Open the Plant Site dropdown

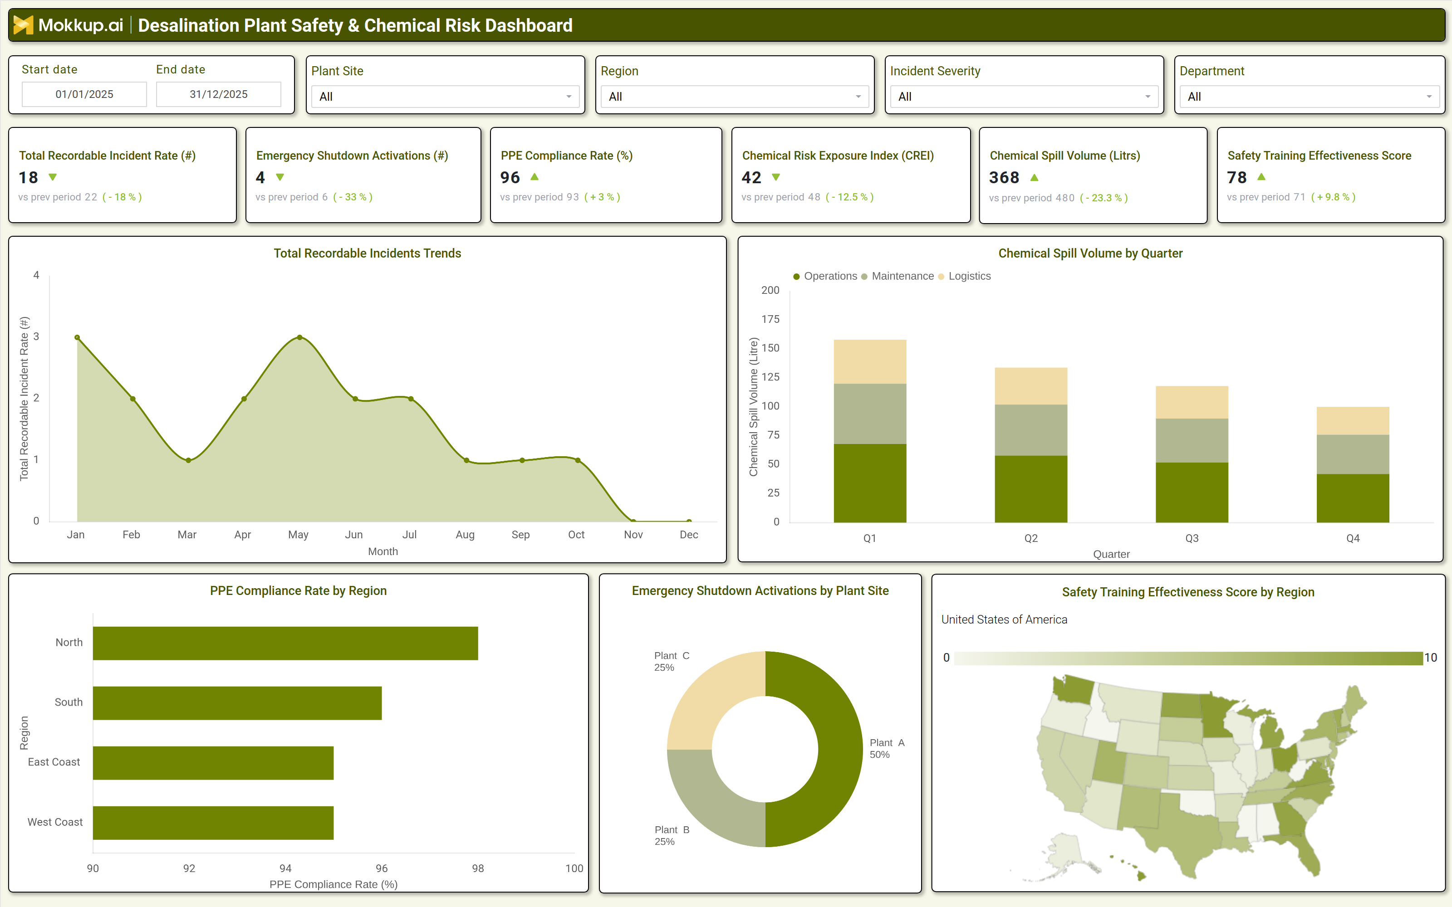click(445, 97)
